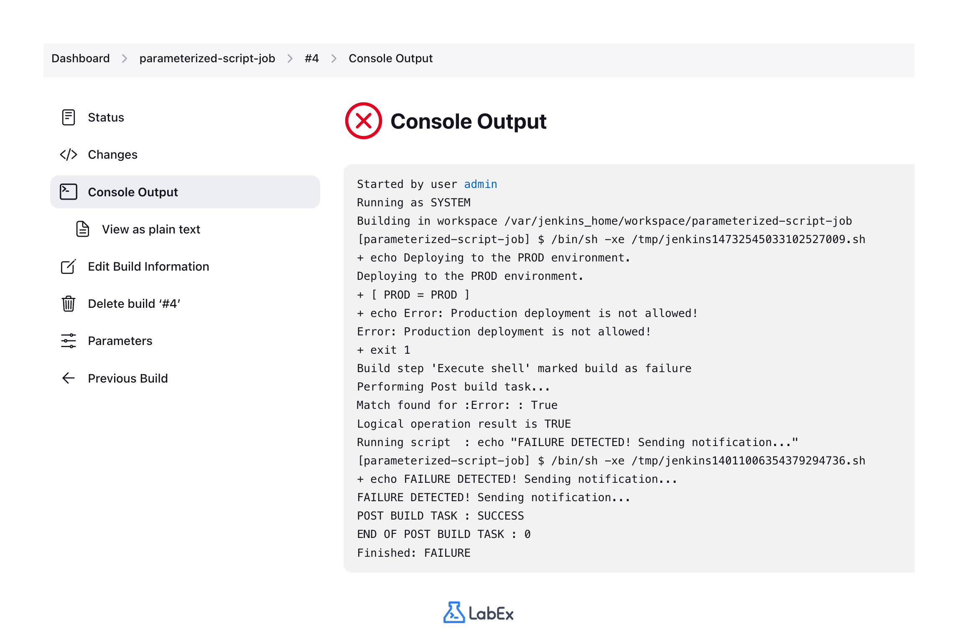Select the Console Output terminal icon

[68, 192]
